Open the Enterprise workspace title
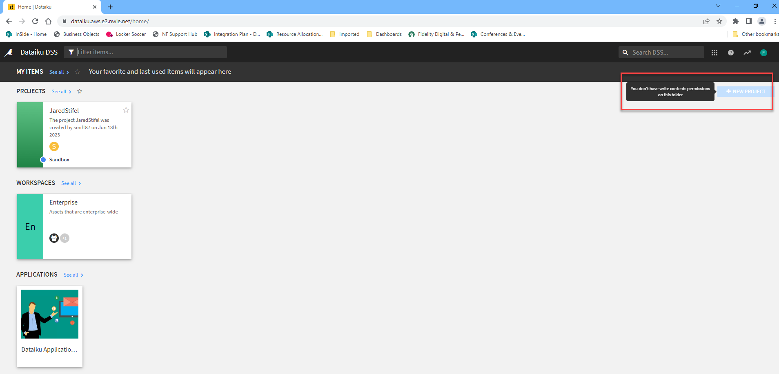Screen dimensions: 779x374 (63, 202)
